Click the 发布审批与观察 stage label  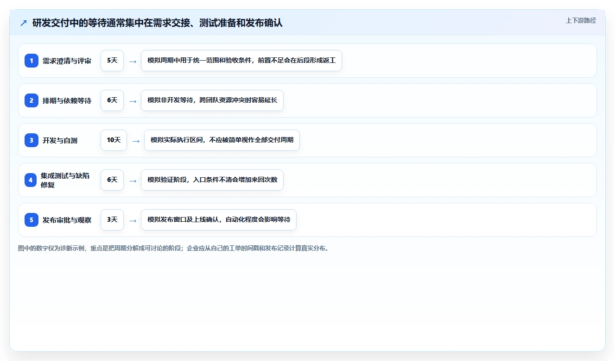click(67, 220)
